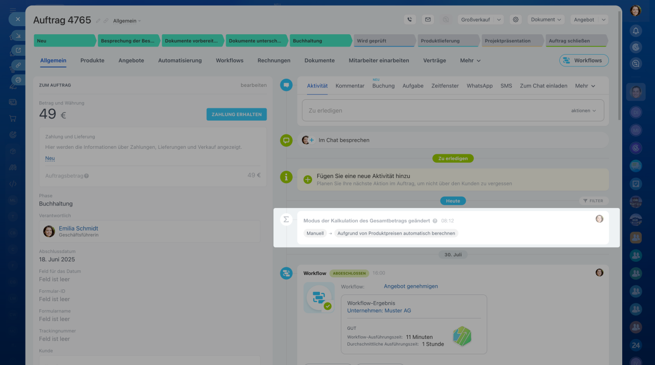
Task: Edit the Auftrag 4765 title pencil
Action: pos(98,21)
